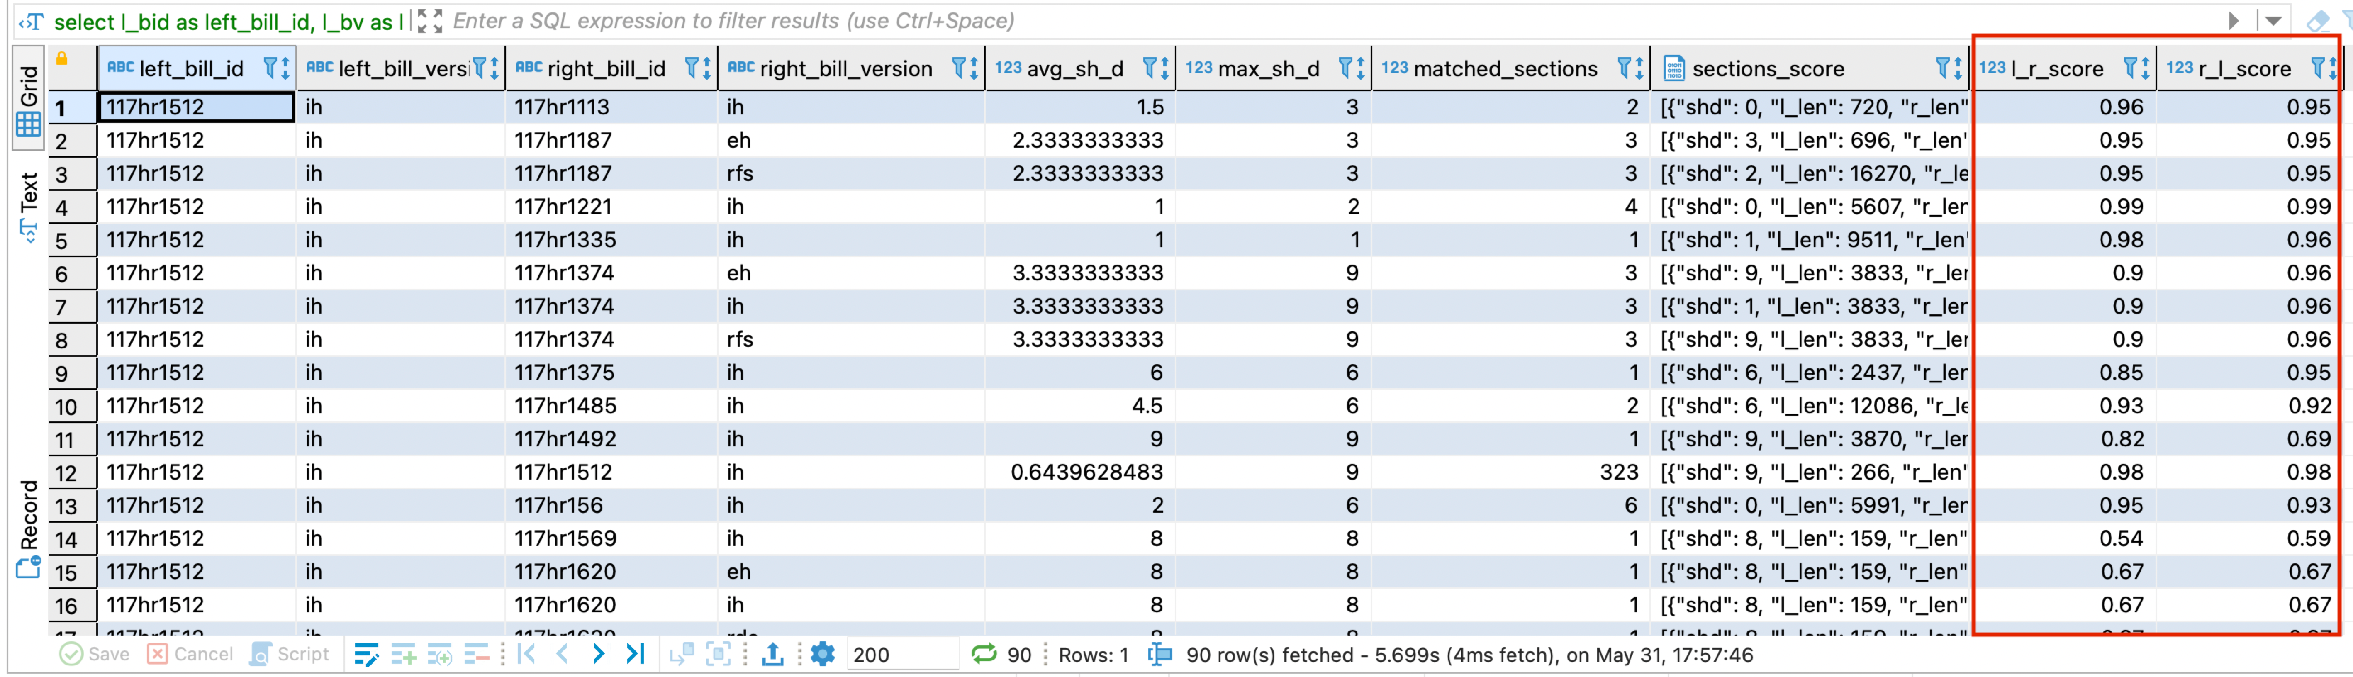
Task: Go to the next row
Action: point(598,654)
